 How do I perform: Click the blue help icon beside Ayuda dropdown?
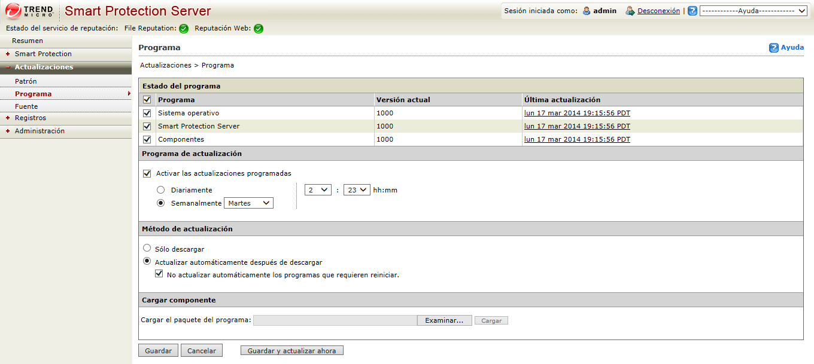[692, 11]
